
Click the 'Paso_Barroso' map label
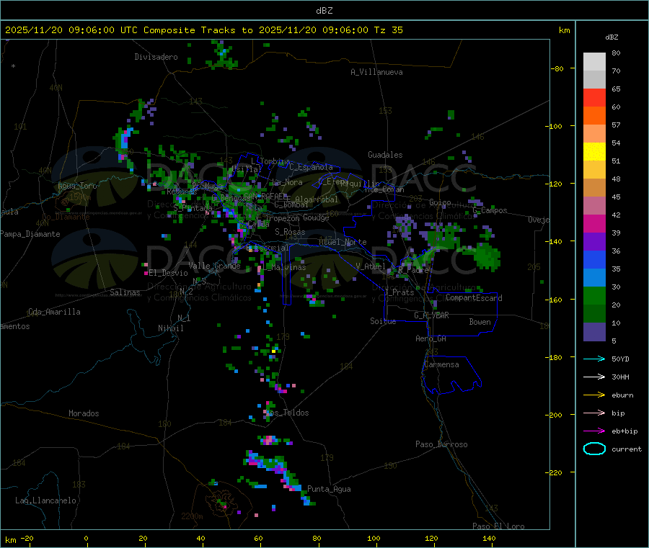(x=441, y=445)
